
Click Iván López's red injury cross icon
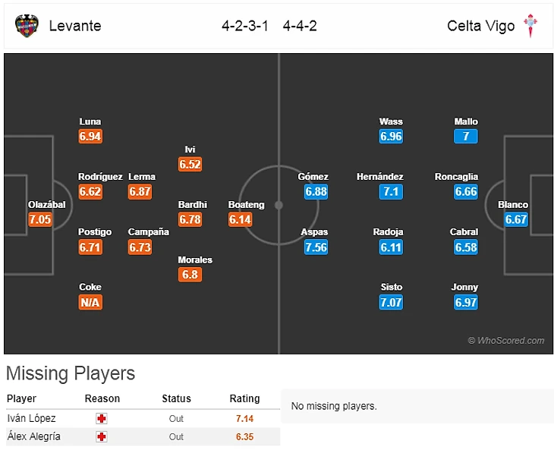coord(102,418)
